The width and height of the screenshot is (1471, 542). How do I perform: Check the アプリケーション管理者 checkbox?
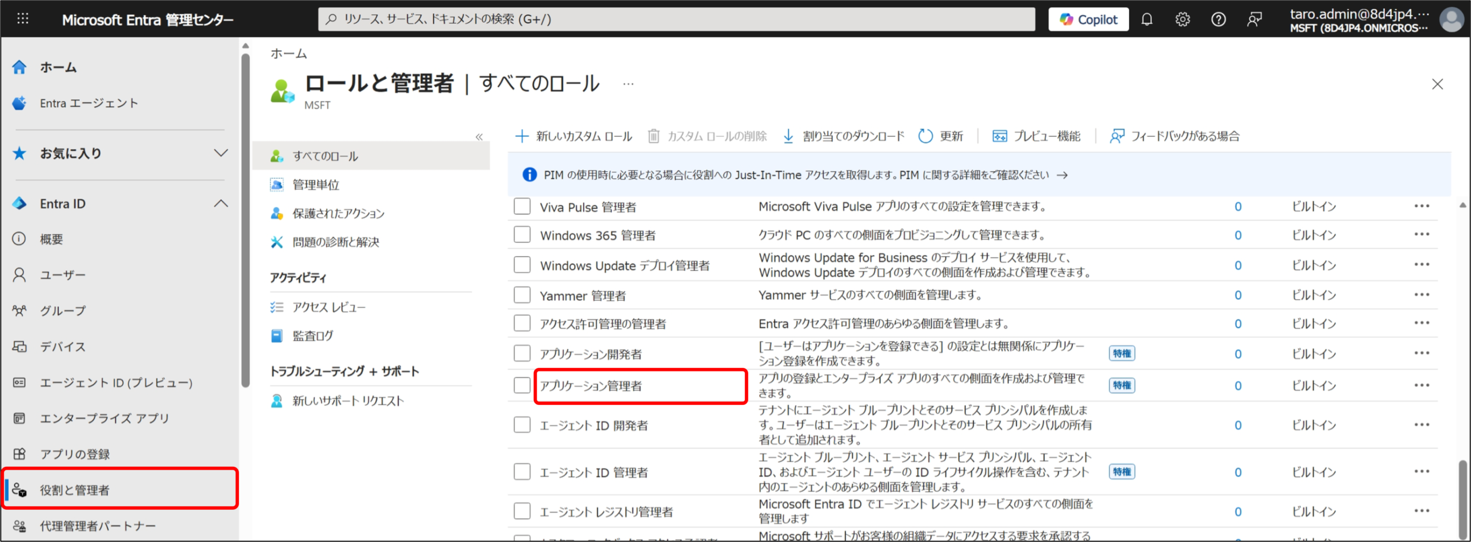click(x=522, y=385)
